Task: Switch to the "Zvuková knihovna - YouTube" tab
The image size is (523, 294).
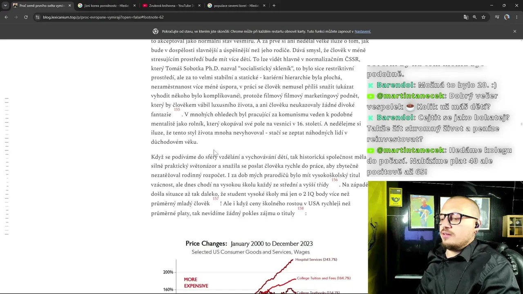Action: coord(172,6)
